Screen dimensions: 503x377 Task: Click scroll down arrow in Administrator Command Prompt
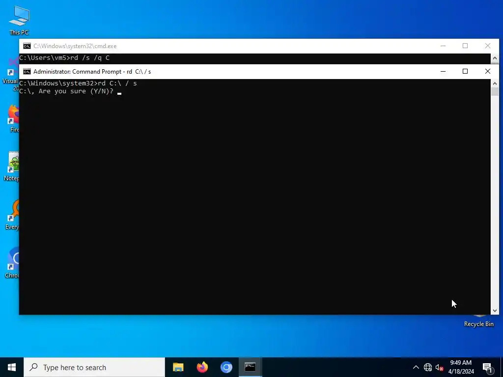point(495,310)
